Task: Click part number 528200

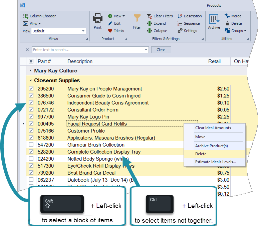Action: 46,152
